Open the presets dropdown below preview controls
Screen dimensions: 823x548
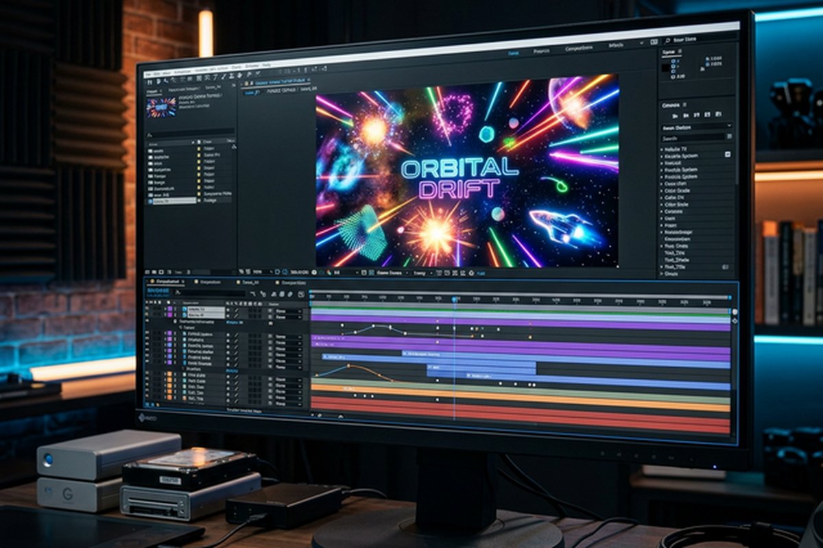[697, 127]
